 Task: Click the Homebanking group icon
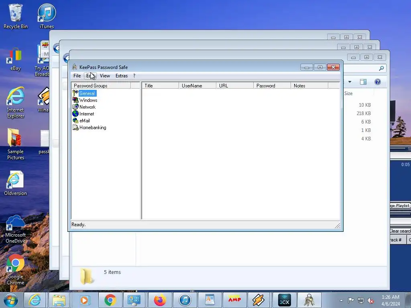(75, 127)
